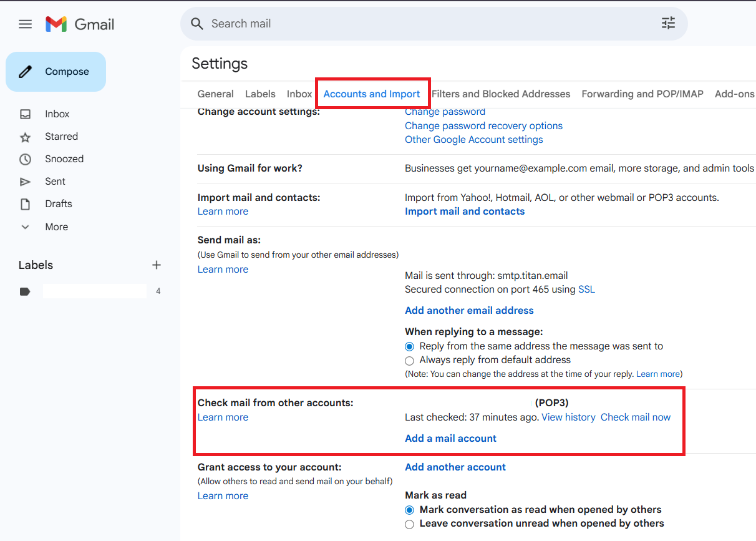Open the Inbox folder
Image resolution: width=756 pixels, height=541 pixels.
point(57,114)
